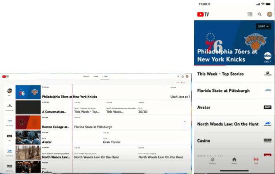The image size is (275, 174).
Task: Tap the ACCN logo in the mobile list
Action: (268, 90)
